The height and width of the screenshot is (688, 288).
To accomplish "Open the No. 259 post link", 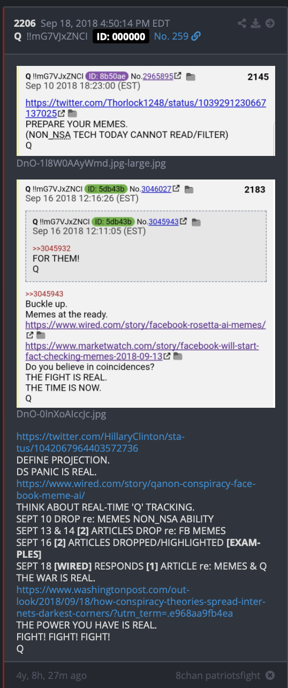I will pyautogui.click(x=171, y=36).
